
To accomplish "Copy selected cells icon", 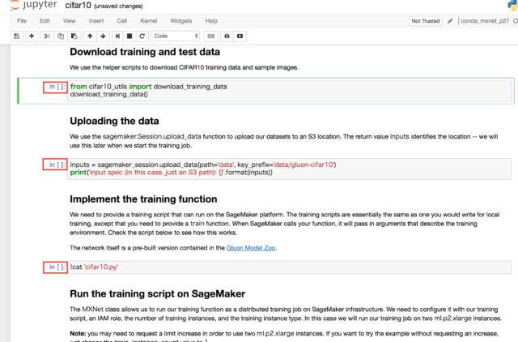I will coord(61,36).
